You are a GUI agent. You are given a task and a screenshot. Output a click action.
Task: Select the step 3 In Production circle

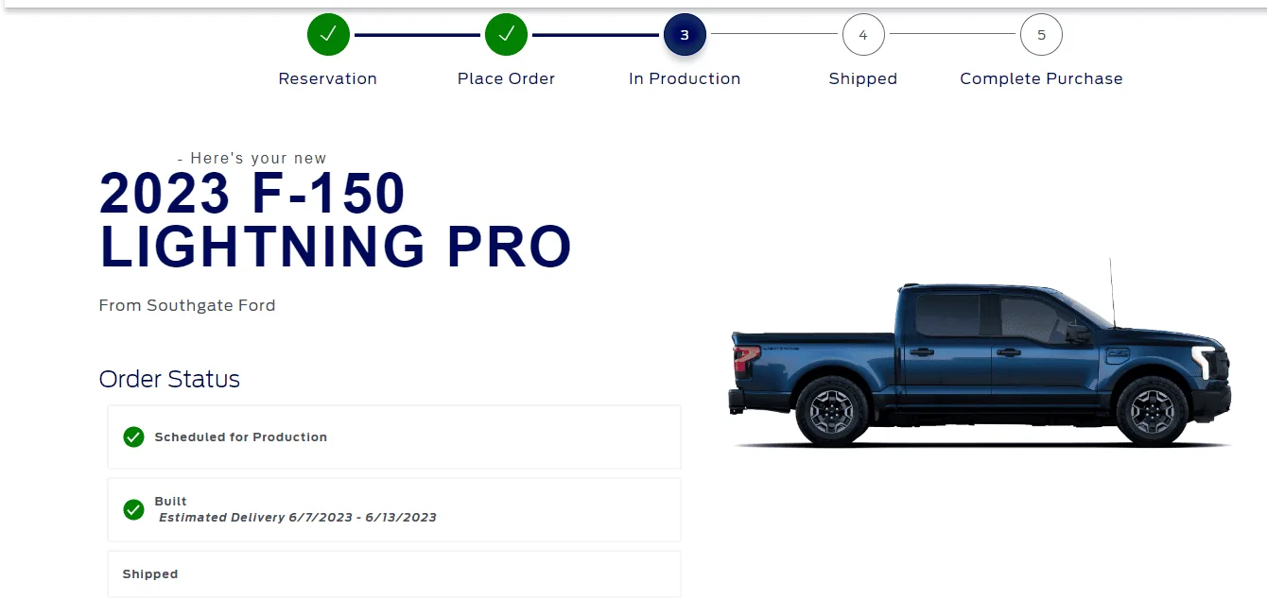coord(685,35)
